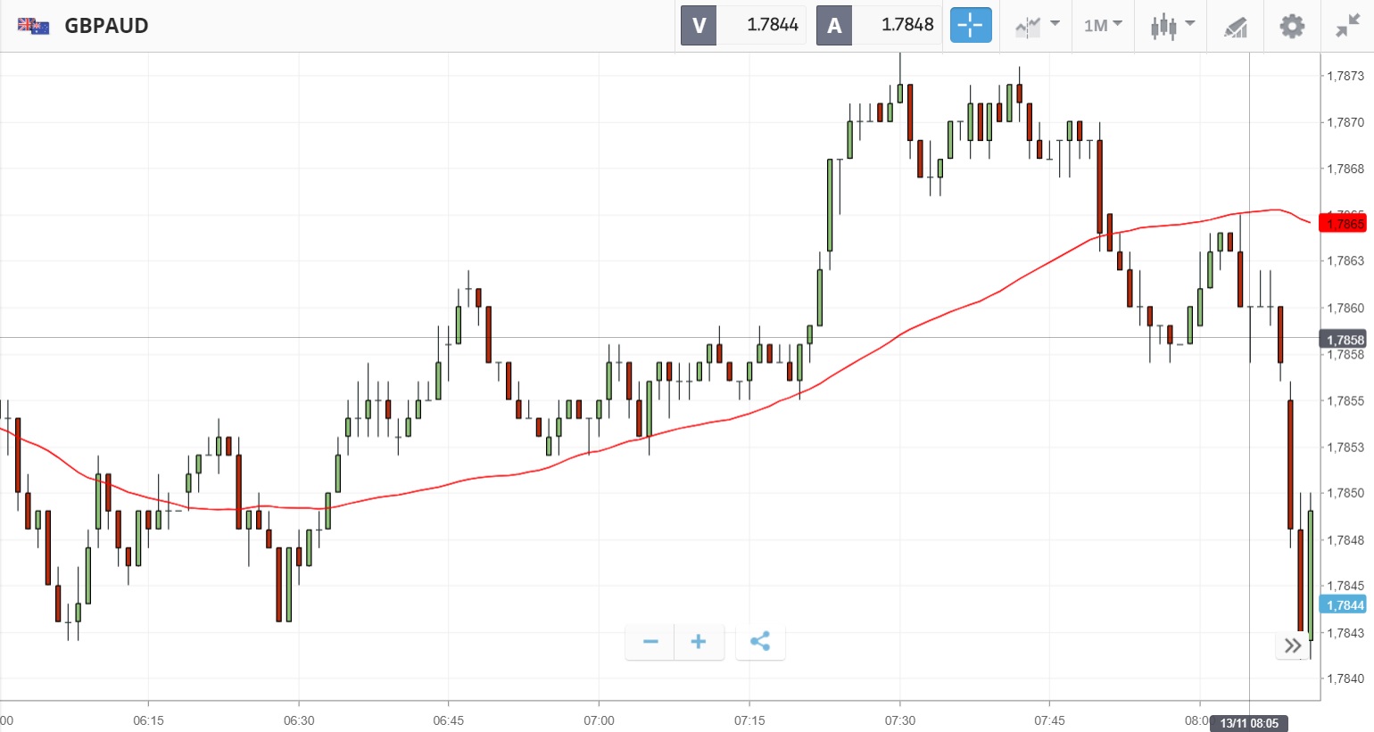Click the 13/11 08:05 crosshair time label
This screenshot has width=1374, height=732.
[1249, 723]
